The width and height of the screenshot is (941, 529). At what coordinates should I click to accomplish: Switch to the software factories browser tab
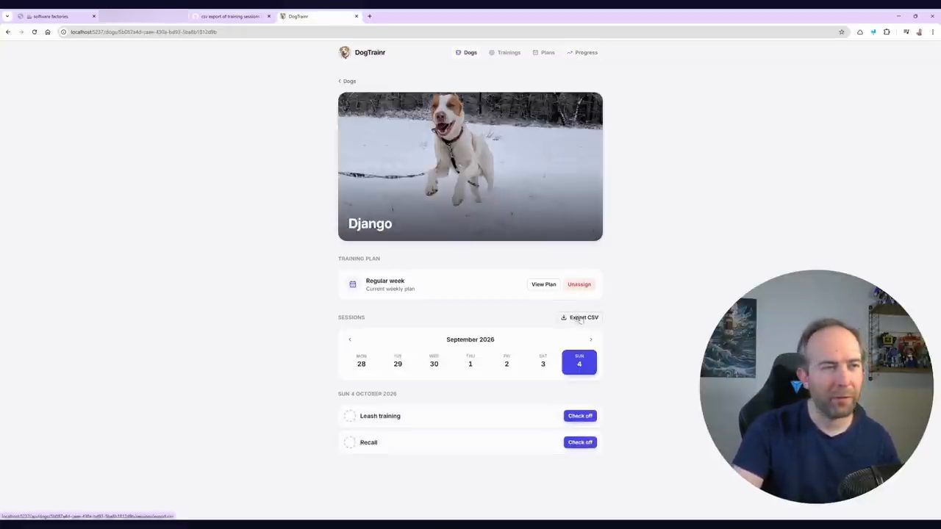click(x=57, y=16)
